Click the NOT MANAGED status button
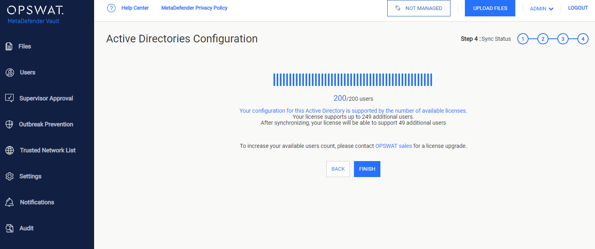Image resolution: width=595 pixels, height=249 pixels. (418, 8)
